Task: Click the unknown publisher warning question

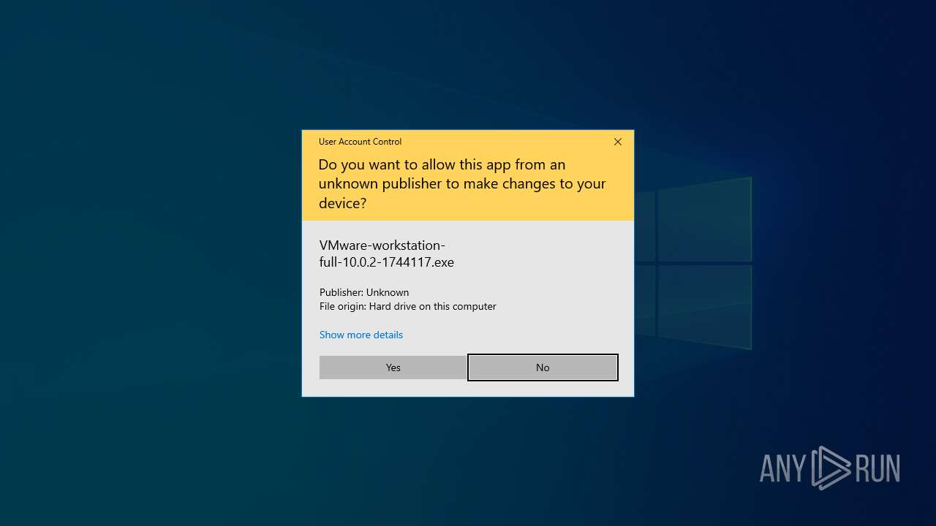Action: [462, 183]
